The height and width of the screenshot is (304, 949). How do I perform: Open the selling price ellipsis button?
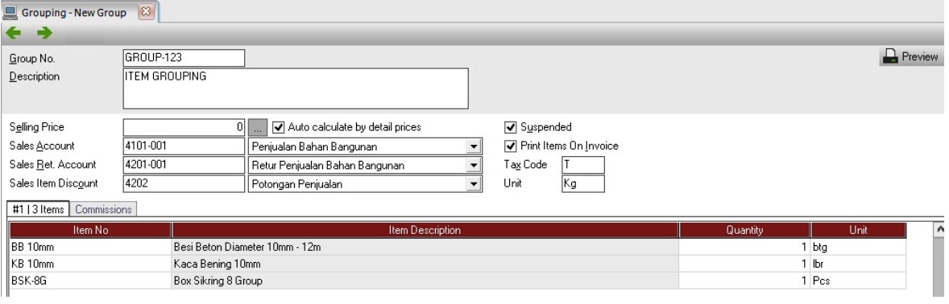[x=257, y=128]
